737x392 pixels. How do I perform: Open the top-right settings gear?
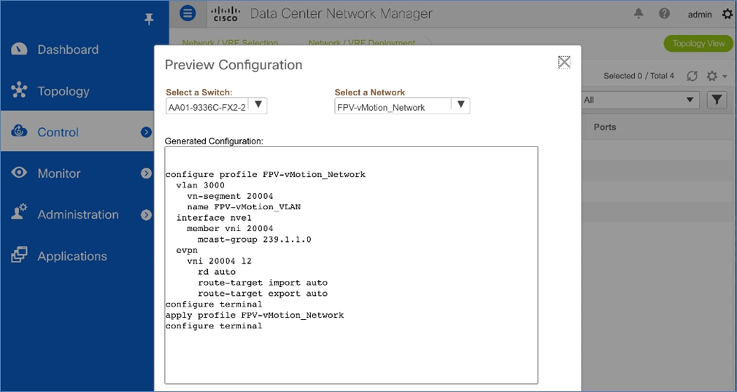point(727,14)
